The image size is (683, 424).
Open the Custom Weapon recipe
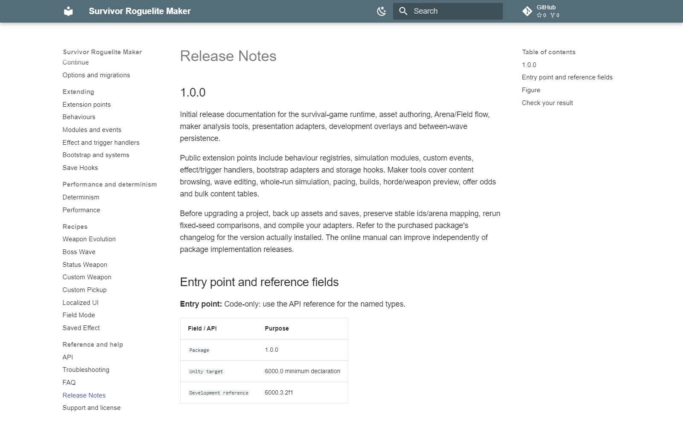(87, 277)
